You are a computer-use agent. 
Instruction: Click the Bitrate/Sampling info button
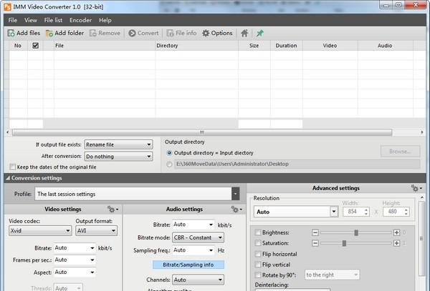188,265
